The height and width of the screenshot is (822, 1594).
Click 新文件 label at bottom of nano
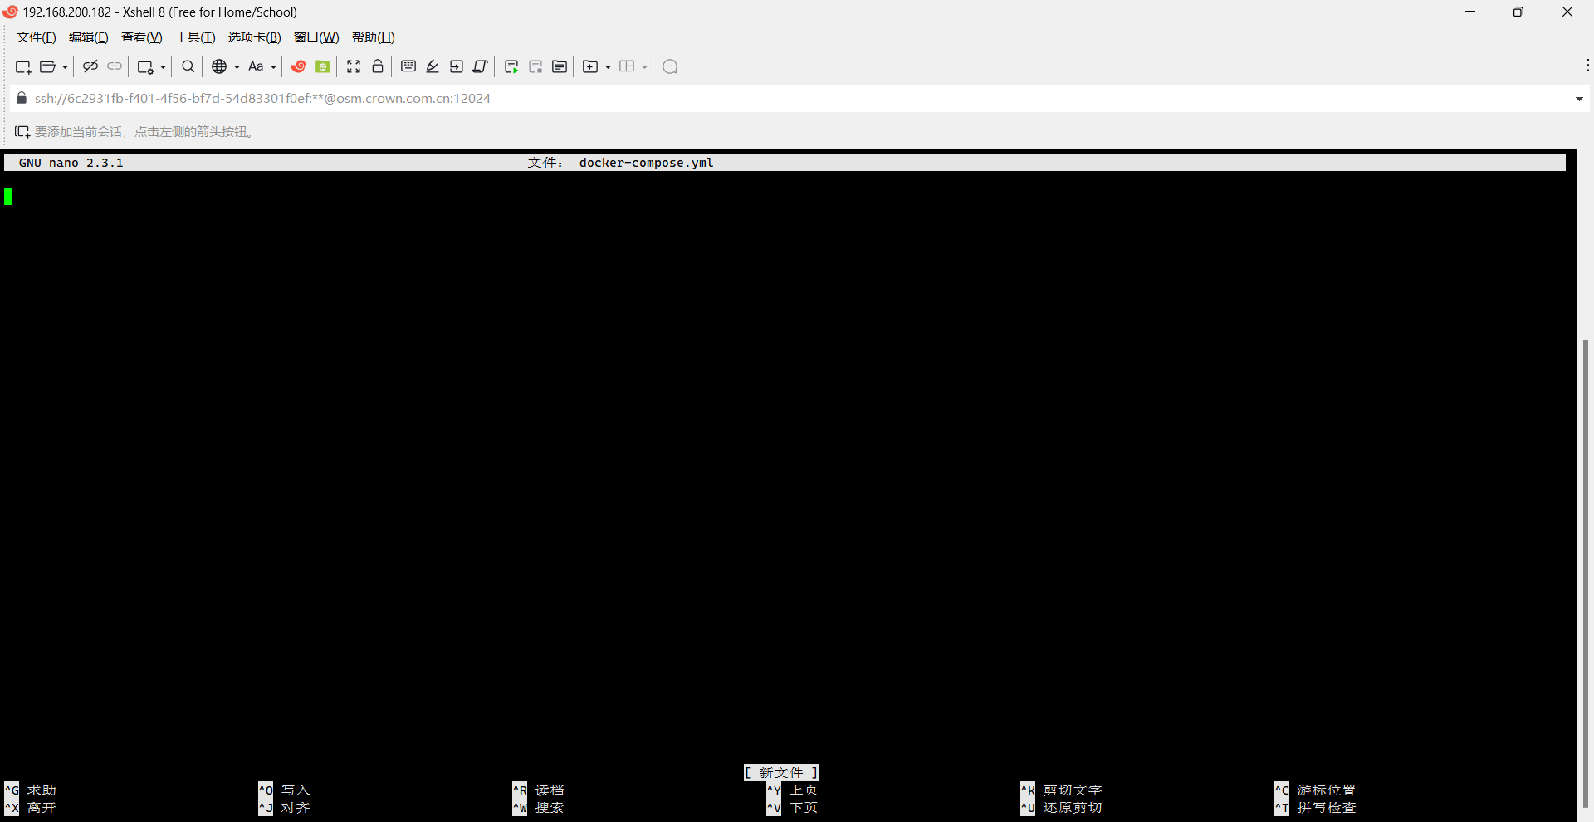point(780,772)
